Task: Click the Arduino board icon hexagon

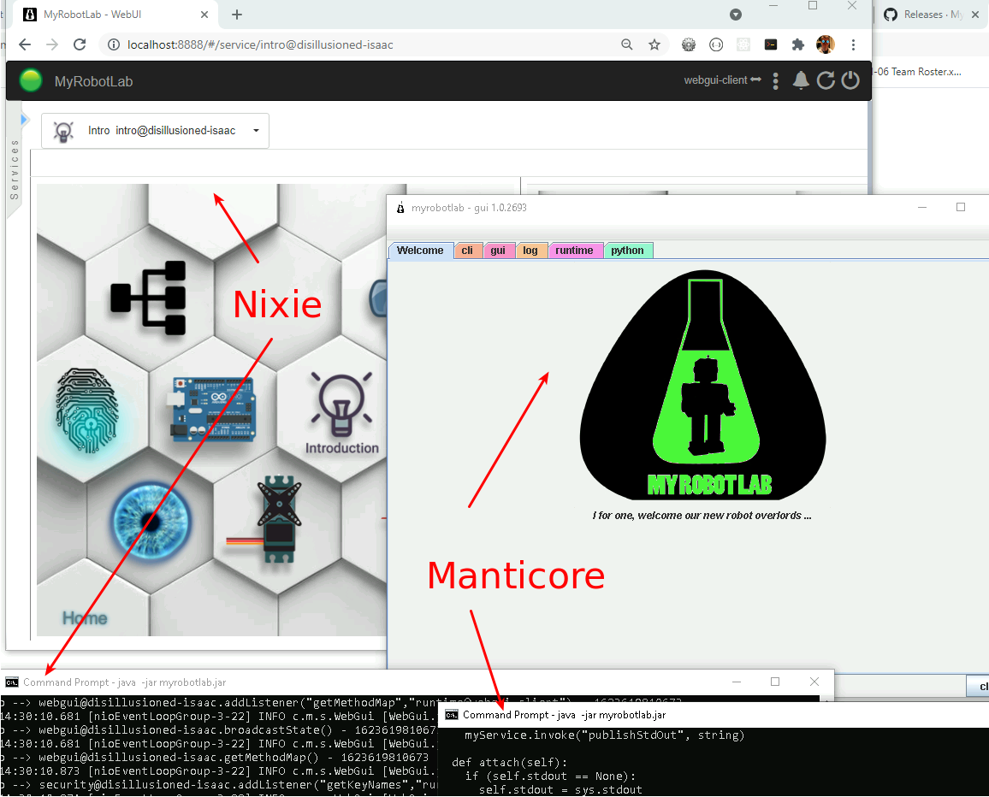Action: [212, 409]
